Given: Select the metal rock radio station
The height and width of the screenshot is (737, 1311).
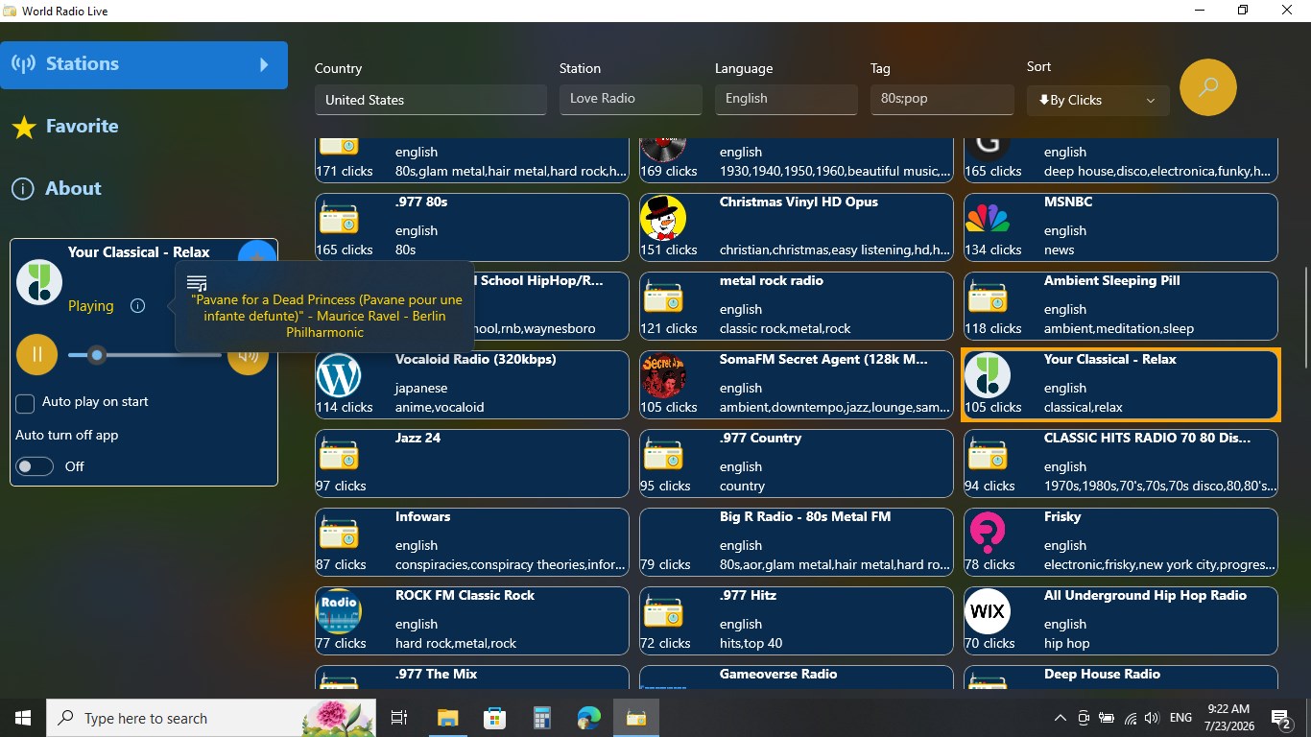Looking at the screenshot, I should pyautogui.click(x=797, y=305).
